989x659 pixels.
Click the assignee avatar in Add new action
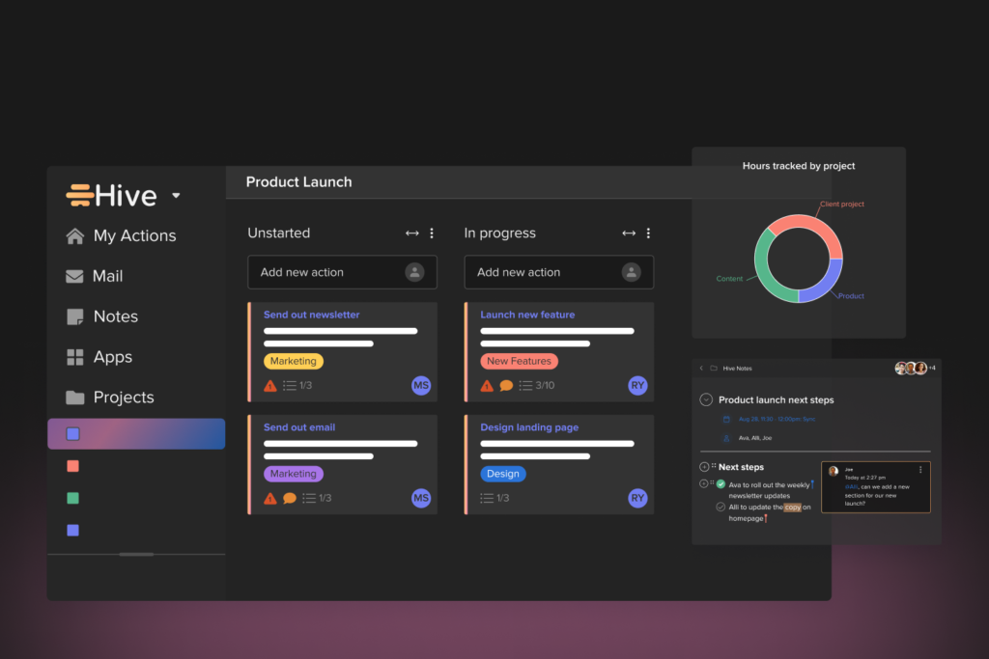pos(415,272)
